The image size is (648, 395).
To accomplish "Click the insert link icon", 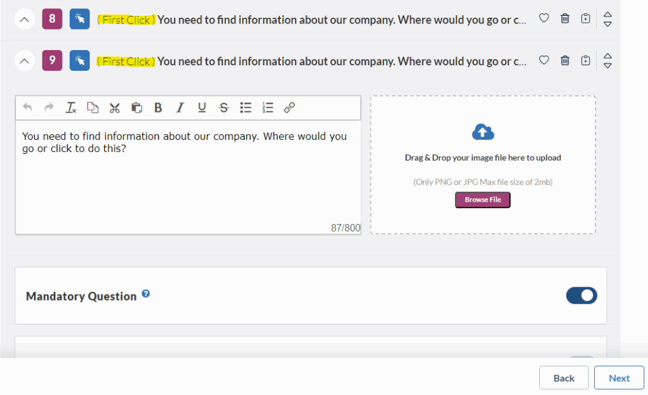I will (289, 107).
